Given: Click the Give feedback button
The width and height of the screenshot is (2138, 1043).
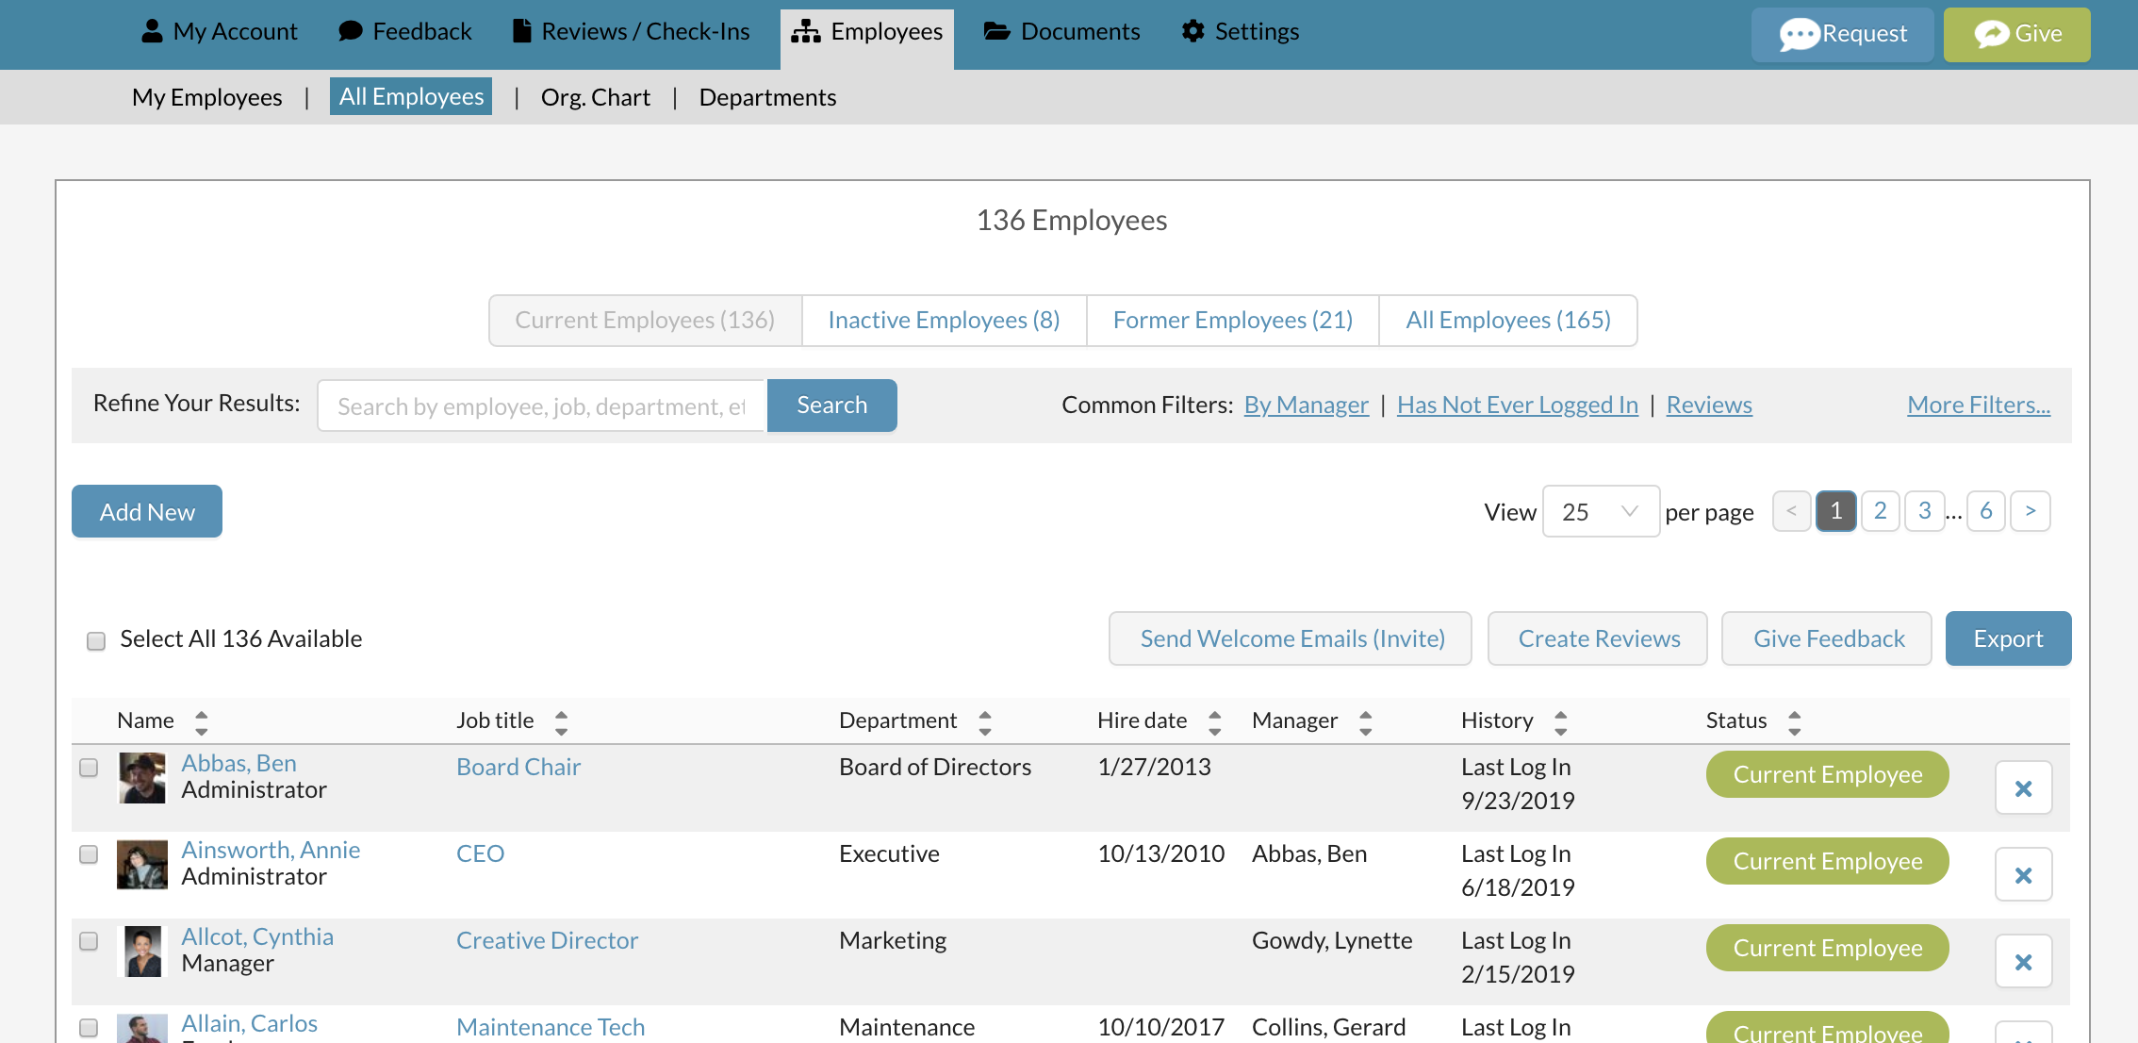Looking at the screenshot, I should pyautogui.click(x=2017, y=35).
